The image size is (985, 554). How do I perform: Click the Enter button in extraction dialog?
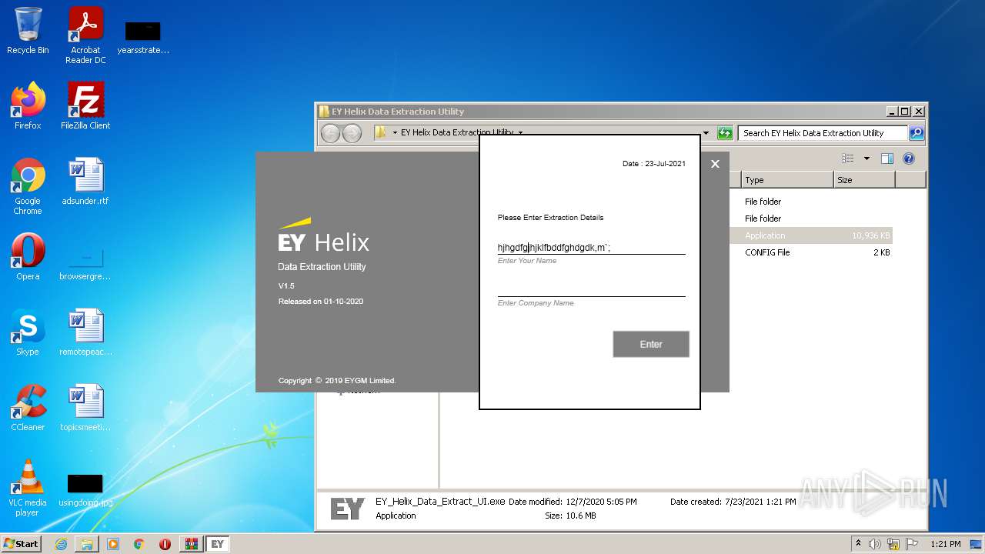(x=651, y=344)
